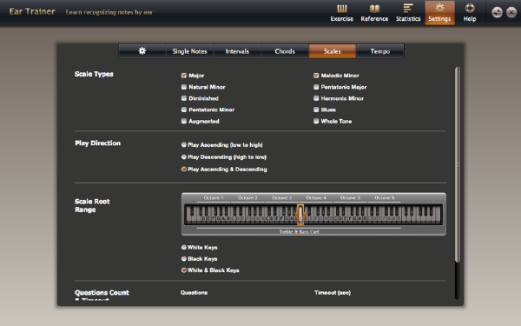The width and height of the screenshot is (521, 326).
Task: Uncheck the Melodic Minor scale
Action: point(316,76)
